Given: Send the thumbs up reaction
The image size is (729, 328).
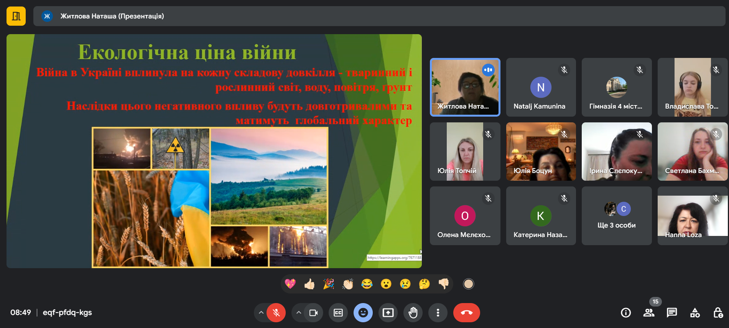Looking at the screenshot, I should (309, 284).
